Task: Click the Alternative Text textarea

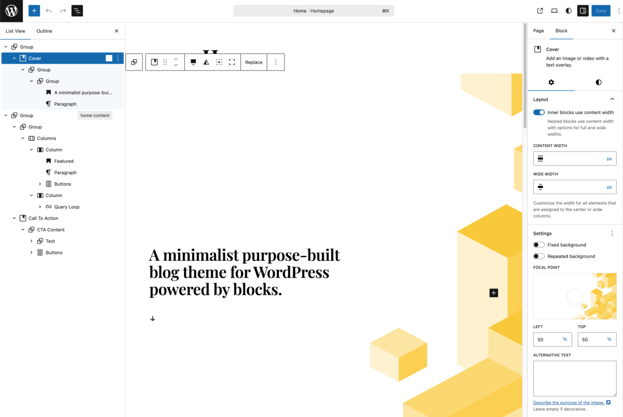Action: point(575,379)
